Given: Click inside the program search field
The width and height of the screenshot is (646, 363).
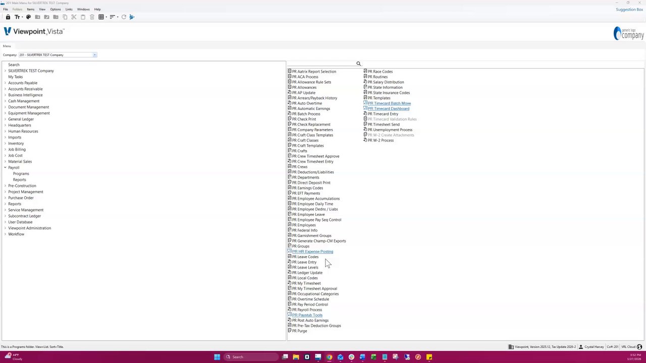Looking at the screenshot, I should (321, 64).
